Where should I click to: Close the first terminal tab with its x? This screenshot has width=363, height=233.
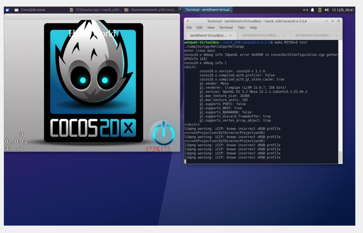[x=231, y=35]
